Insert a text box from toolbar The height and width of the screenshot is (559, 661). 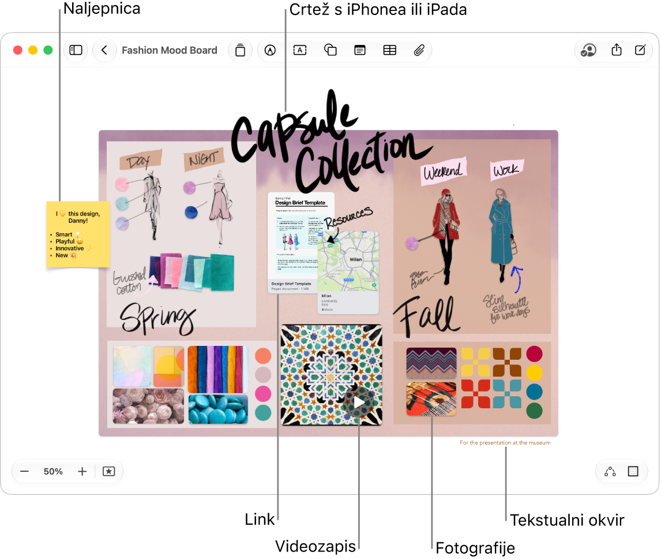click(300, 50)
